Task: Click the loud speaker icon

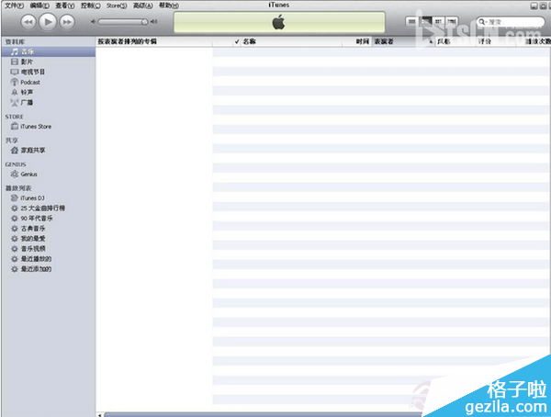Action: click(x=154, y=22)
